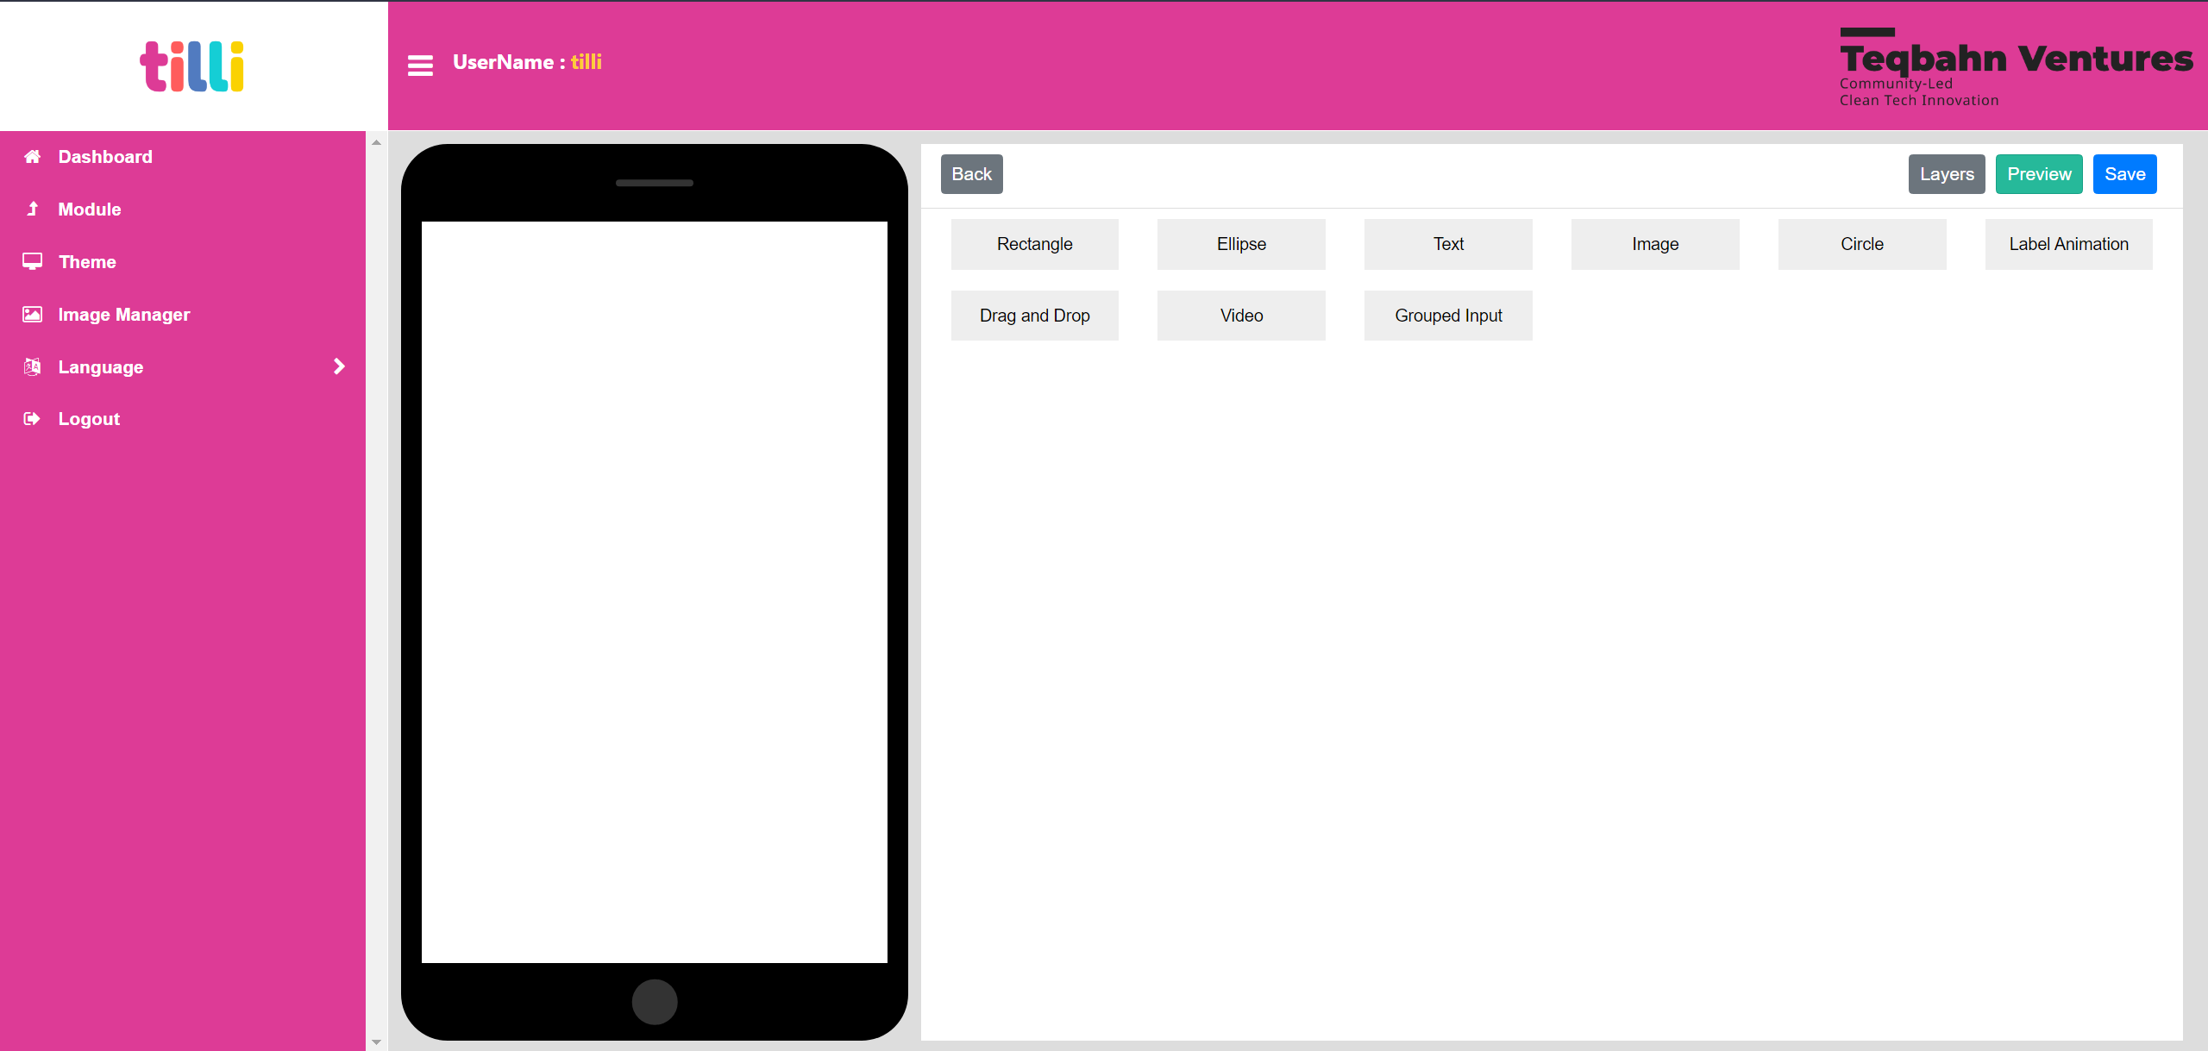This screenshot has width=2208, height=1051.
Task: Click the Text element tool
Action: [x=1449, y=243]
